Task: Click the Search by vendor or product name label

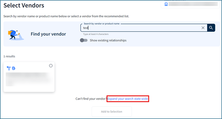Action: click(102, 24)
